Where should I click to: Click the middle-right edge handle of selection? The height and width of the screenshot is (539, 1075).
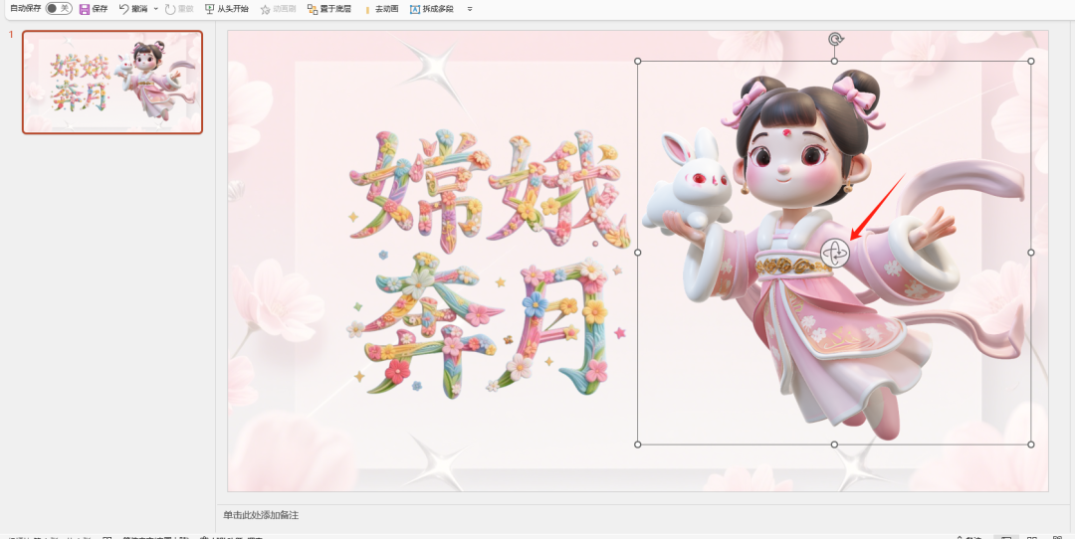[1031, 253]
